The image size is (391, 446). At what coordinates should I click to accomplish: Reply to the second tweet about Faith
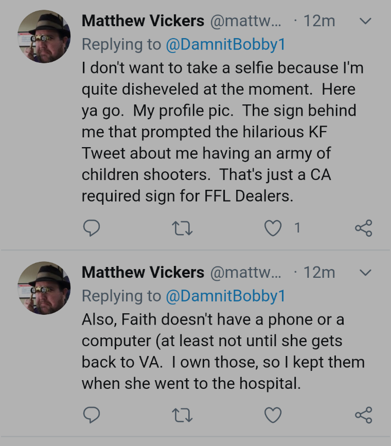coord(92,415)
